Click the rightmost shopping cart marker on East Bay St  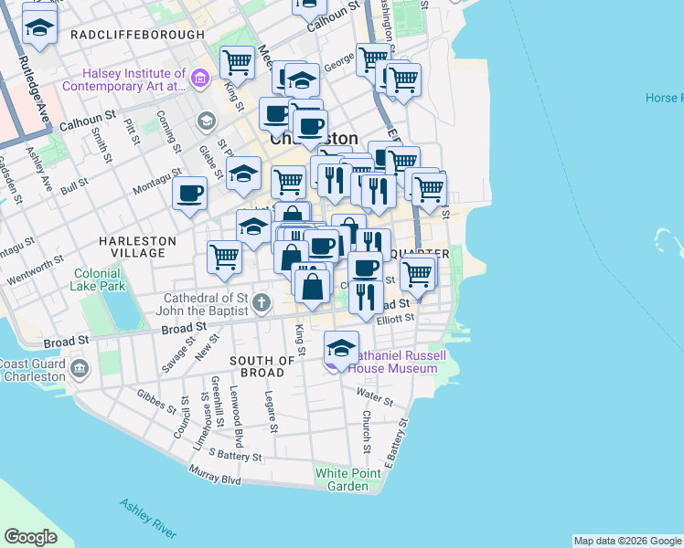(x=429, y=190)
